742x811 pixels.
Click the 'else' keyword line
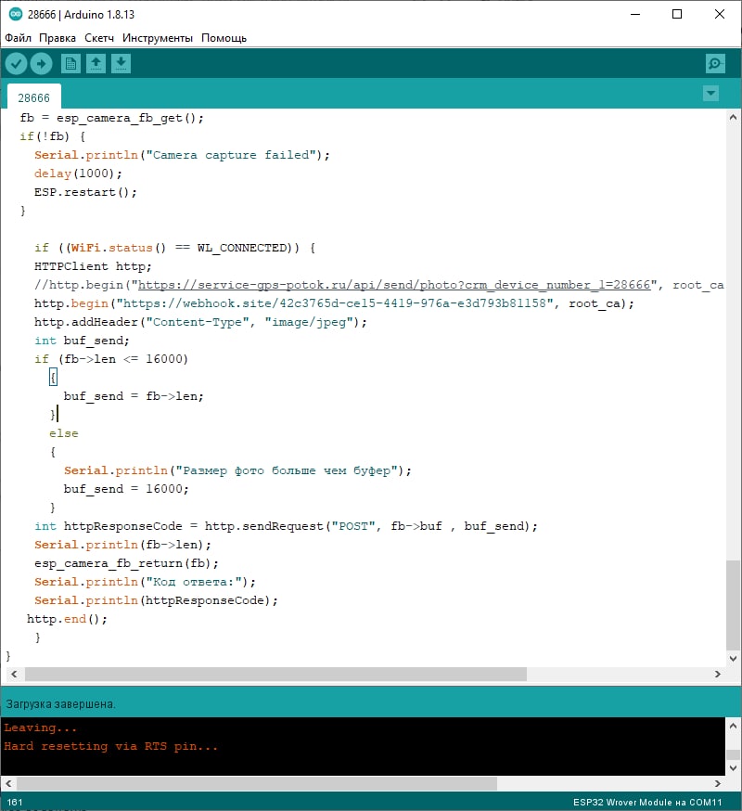tap(64, 433)
